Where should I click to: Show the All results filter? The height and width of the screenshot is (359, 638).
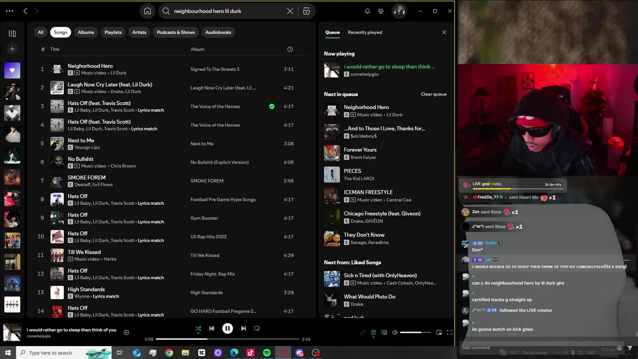point(40,32)
